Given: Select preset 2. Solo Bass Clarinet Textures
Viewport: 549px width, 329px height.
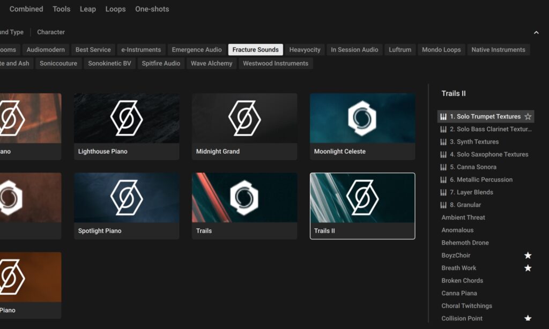Looking at the screenshot, I should click(x=486, y=129).
